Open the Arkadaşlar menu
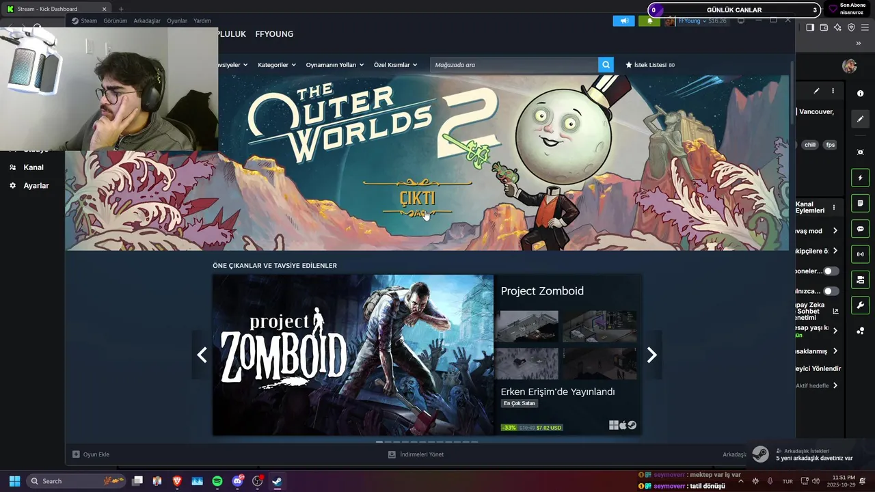The width and height of the screenshot is (875, 492). click(x=147, y=20)
